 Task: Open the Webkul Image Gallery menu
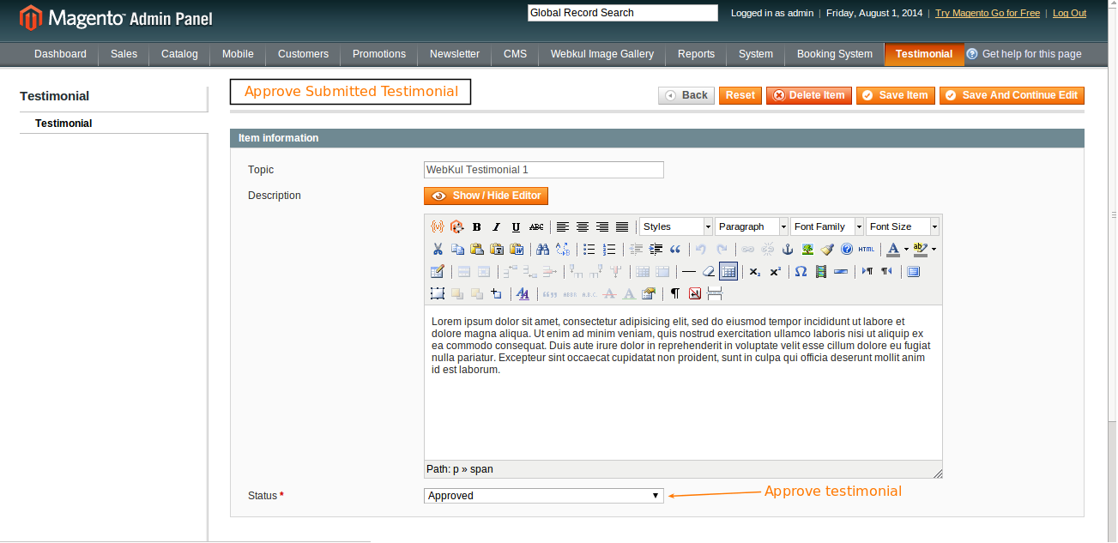[602, 54]
